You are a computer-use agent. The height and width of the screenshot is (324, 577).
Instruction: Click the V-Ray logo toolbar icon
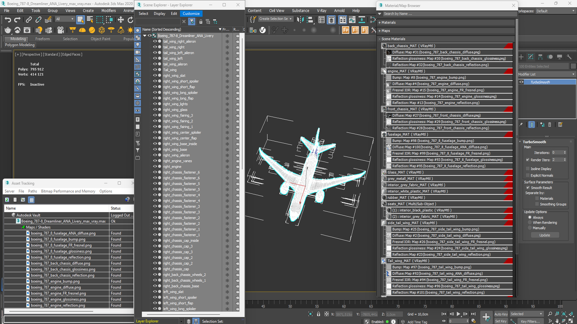[263, 30]
